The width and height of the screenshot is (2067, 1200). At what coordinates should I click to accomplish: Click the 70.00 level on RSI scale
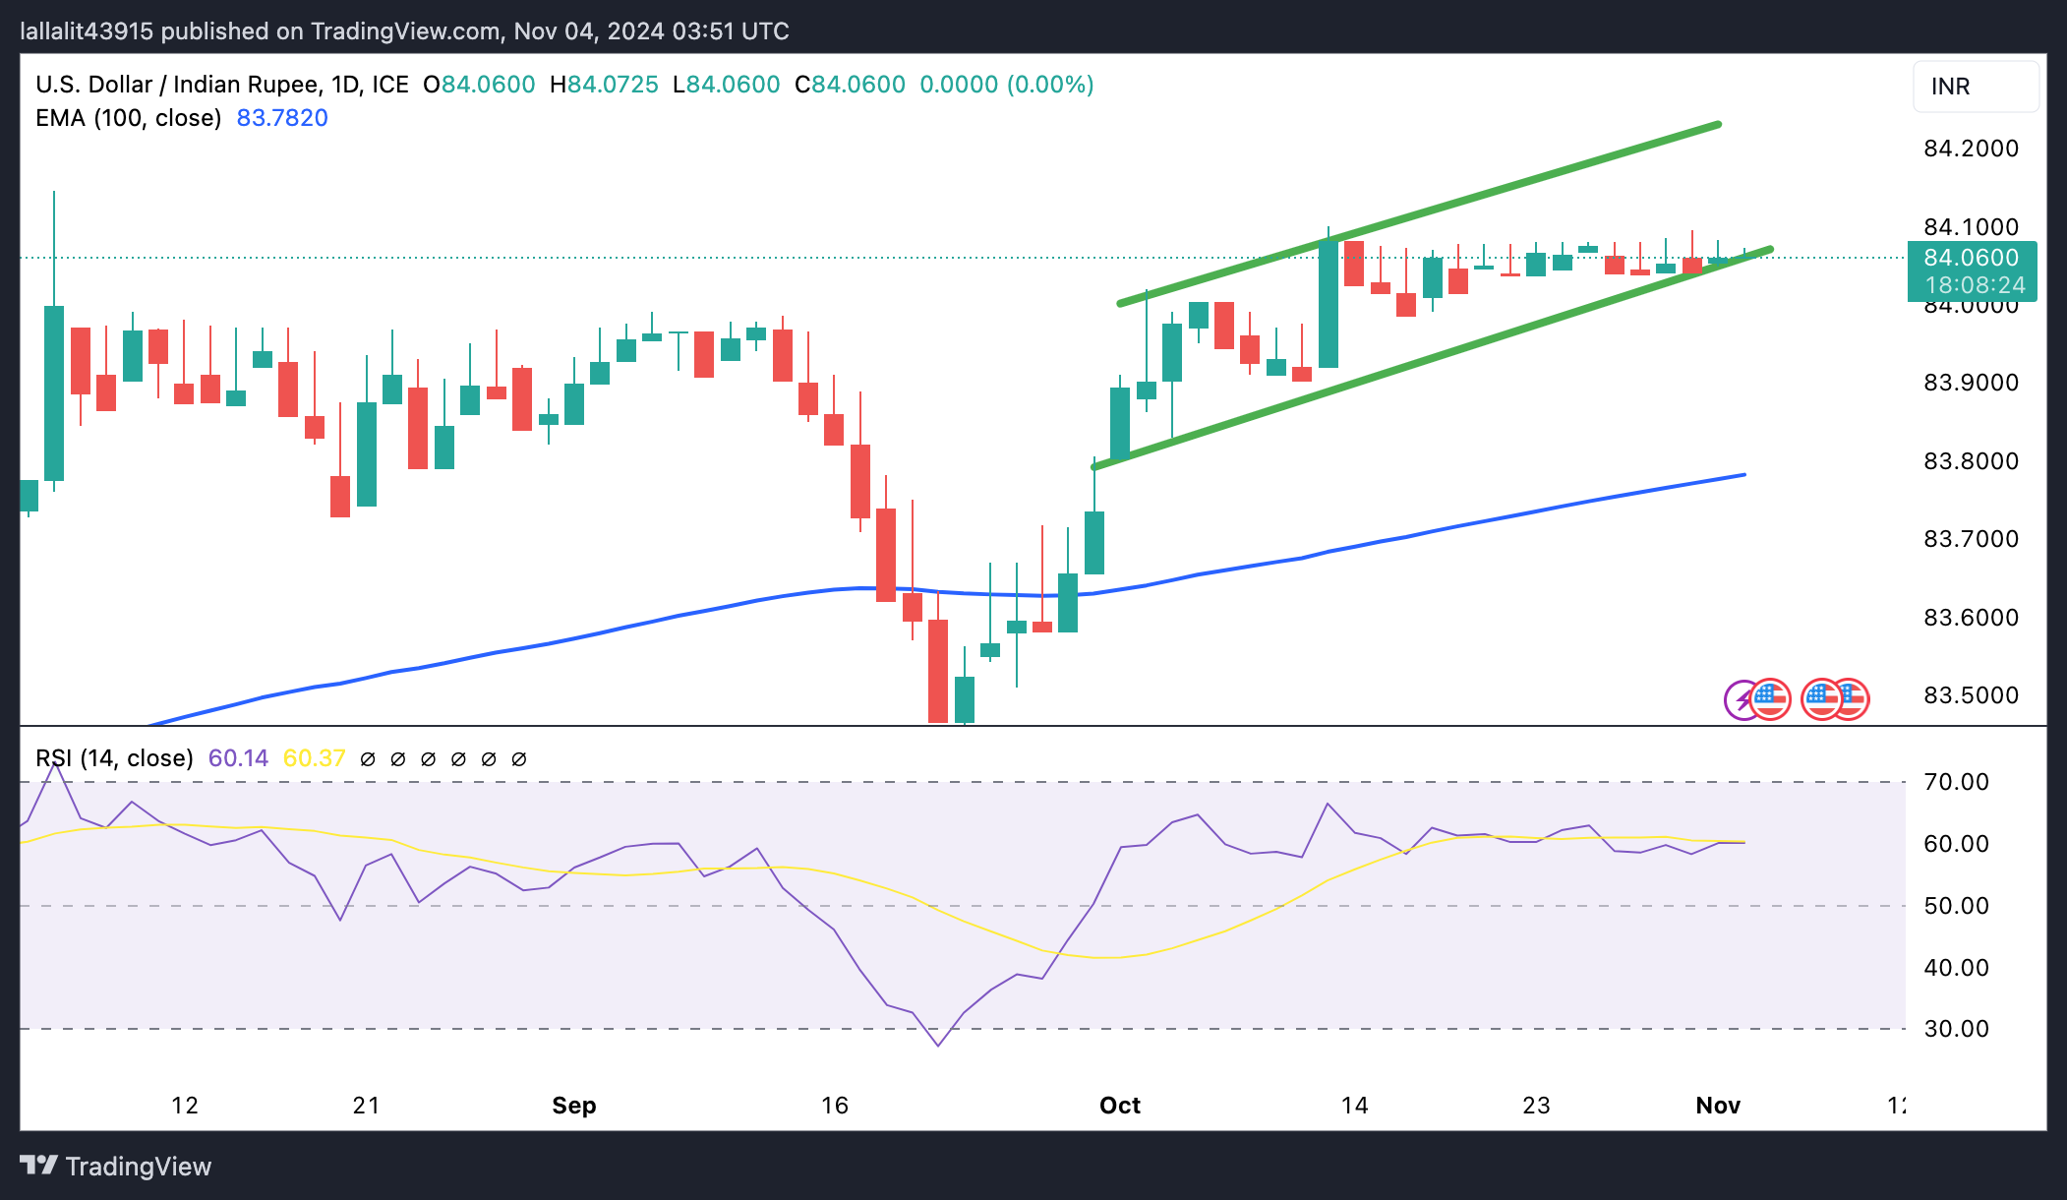(1957, 782)
